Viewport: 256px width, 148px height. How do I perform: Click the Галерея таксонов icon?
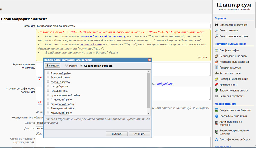(216, 67)
